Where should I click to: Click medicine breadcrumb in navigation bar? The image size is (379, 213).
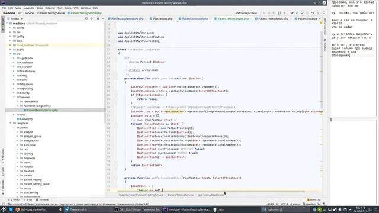9,13
